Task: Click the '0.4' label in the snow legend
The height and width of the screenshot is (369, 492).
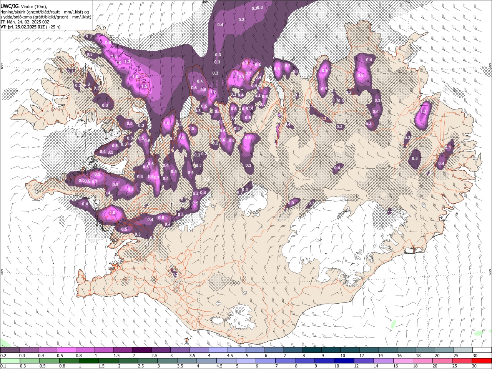Action: (41, 356)
